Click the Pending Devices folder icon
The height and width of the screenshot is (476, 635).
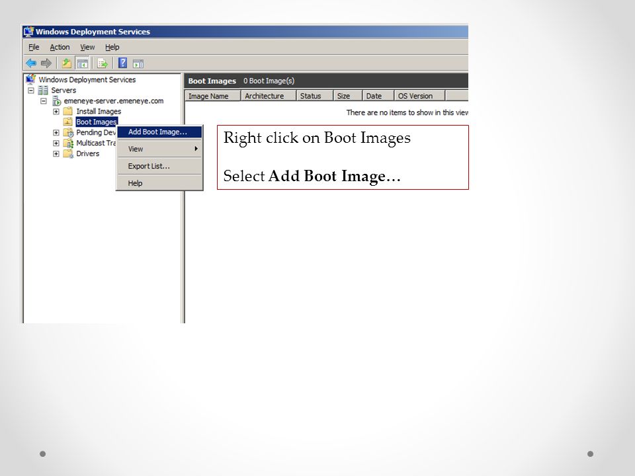pyautogui.click(x=68, y=132)
